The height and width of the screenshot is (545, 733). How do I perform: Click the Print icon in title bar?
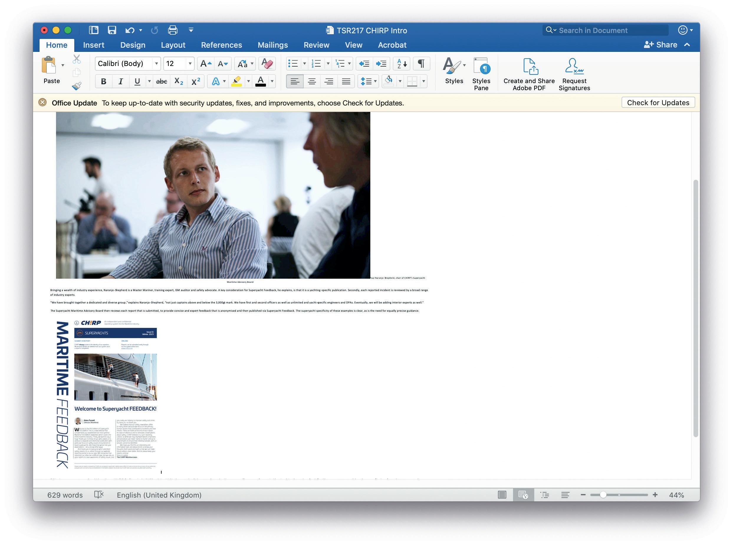[172, 30]
